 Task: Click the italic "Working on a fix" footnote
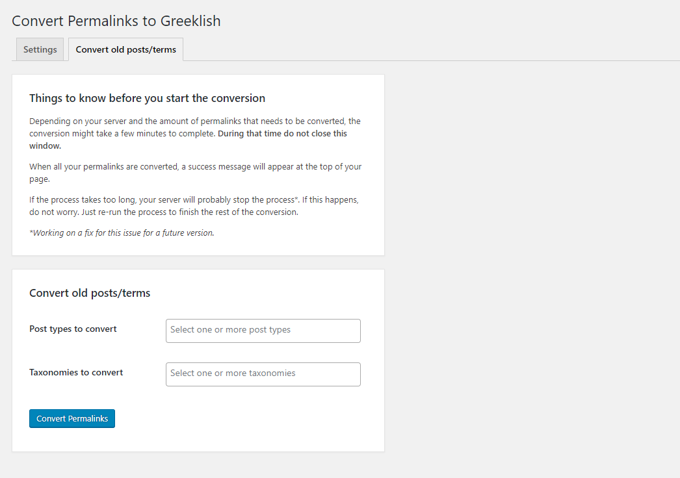coord(122,233)
